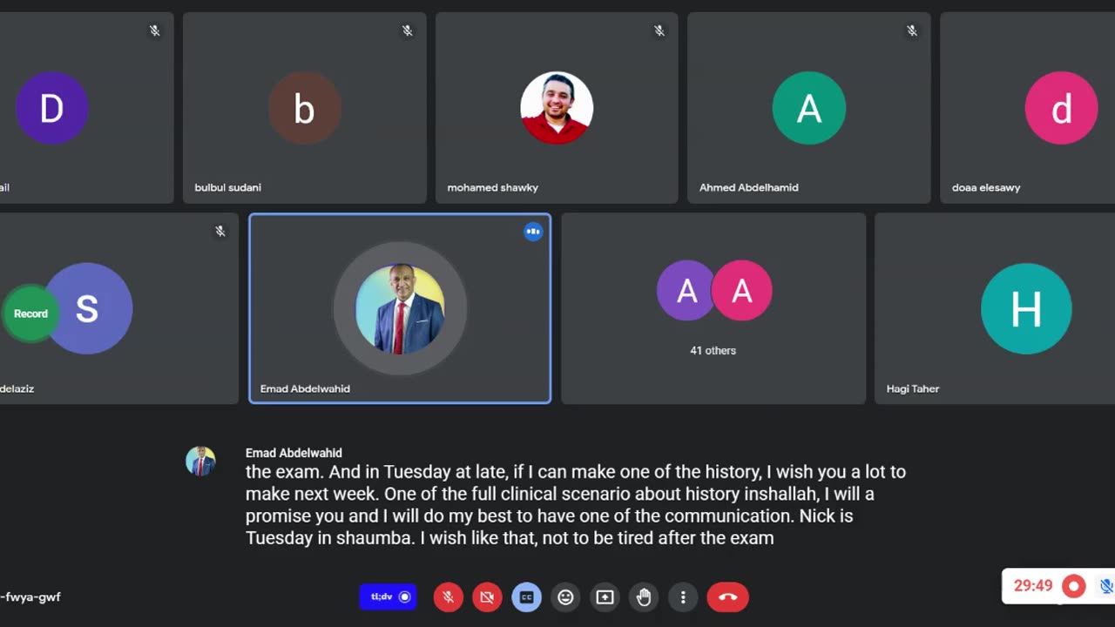Click muted mic icon on mohamed shawky tile
The height and width of the screenshot is (627, 1115).
(659, 30)
